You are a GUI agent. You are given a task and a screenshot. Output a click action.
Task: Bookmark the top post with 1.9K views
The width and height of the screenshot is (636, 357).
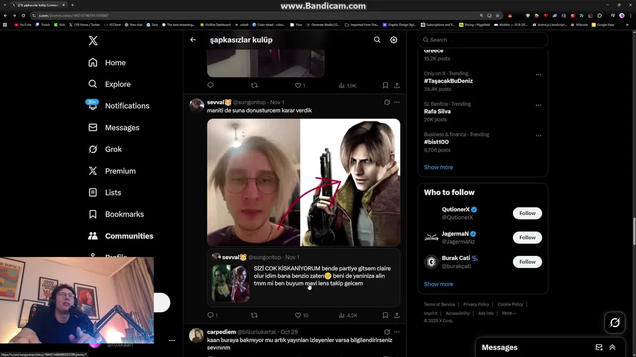pyautogui.click(x=385, y=85)
